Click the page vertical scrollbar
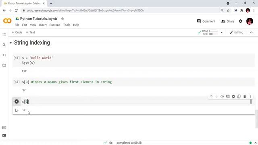Image resolution: width=258 pixels, height=145 pixels. click(x=256, y=118)
